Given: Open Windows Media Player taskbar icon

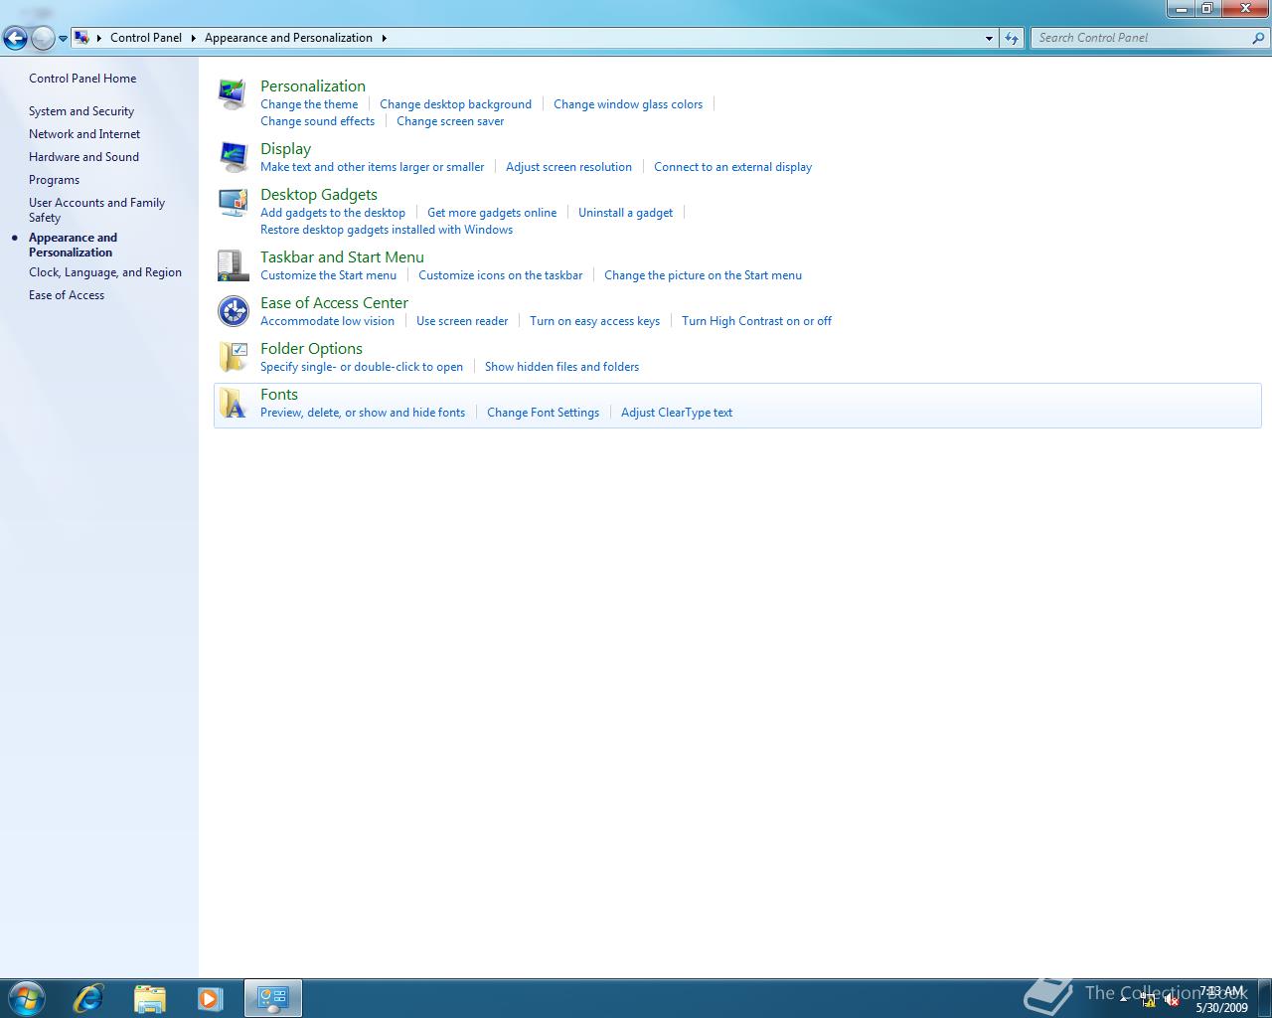Looking at the screenshot, I should point(210,998).
